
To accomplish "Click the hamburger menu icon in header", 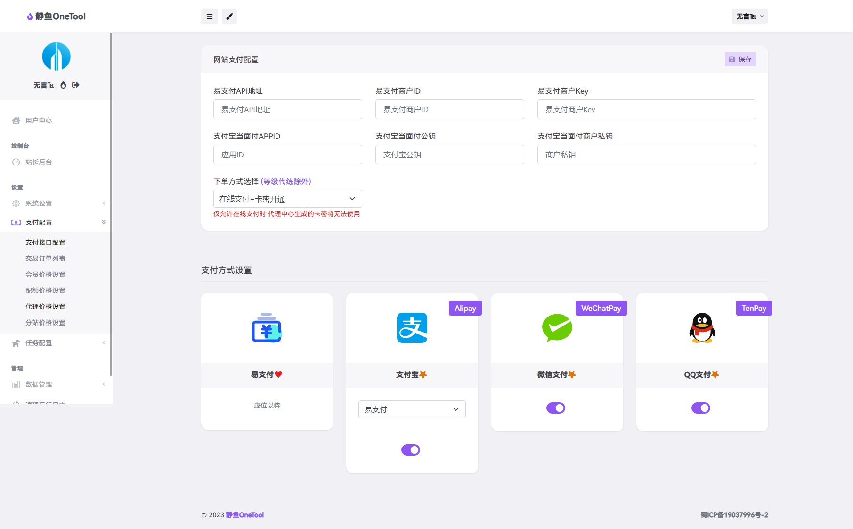I will click(210, 16).
